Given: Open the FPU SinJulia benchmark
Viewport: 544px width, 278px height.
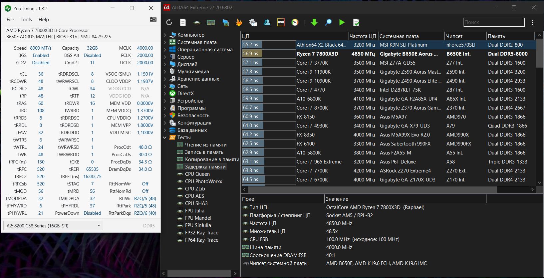Looking at the screenshot, I should (198, 225).
